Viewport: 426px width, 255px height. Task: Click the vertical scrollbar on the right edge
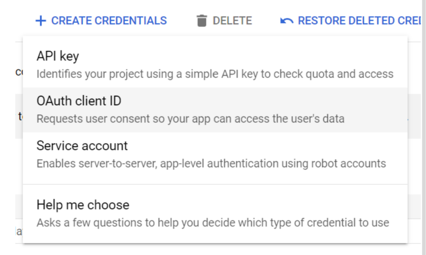(424, 127)
